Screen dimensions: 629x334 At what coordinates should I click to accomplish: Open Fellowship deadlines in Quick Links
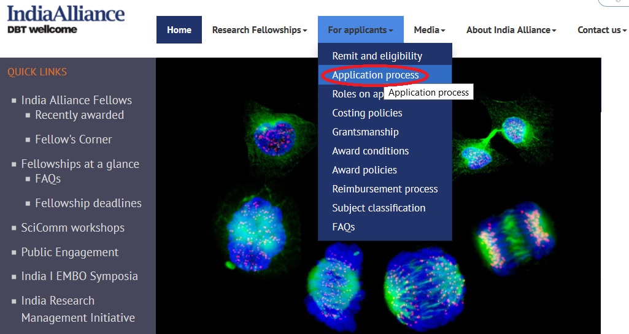click(x=88, y=203)
